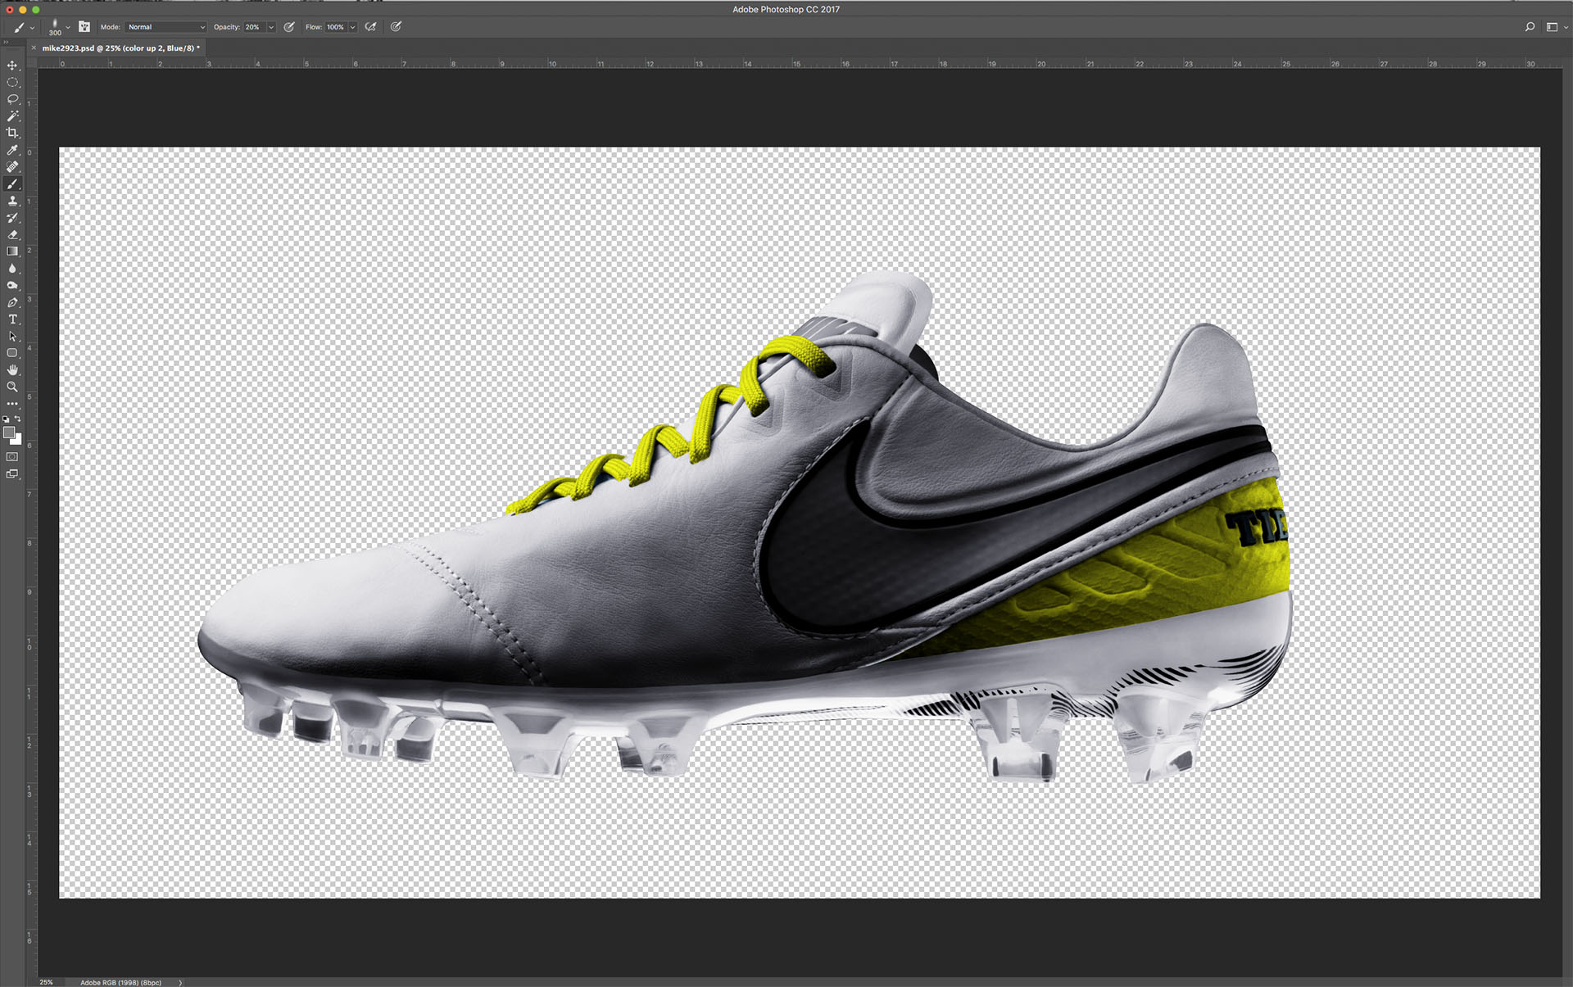The height and width of the screenshot is (987, 1573).
Task: Enable airbrush-style build-up effects
Action: 371,27
